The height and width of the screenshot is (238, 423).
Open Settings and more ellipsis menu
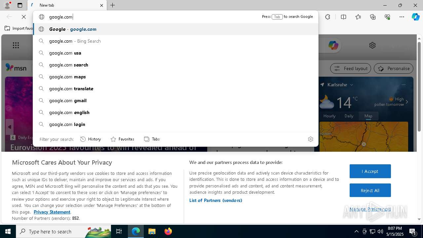click(x=402, y=17)
